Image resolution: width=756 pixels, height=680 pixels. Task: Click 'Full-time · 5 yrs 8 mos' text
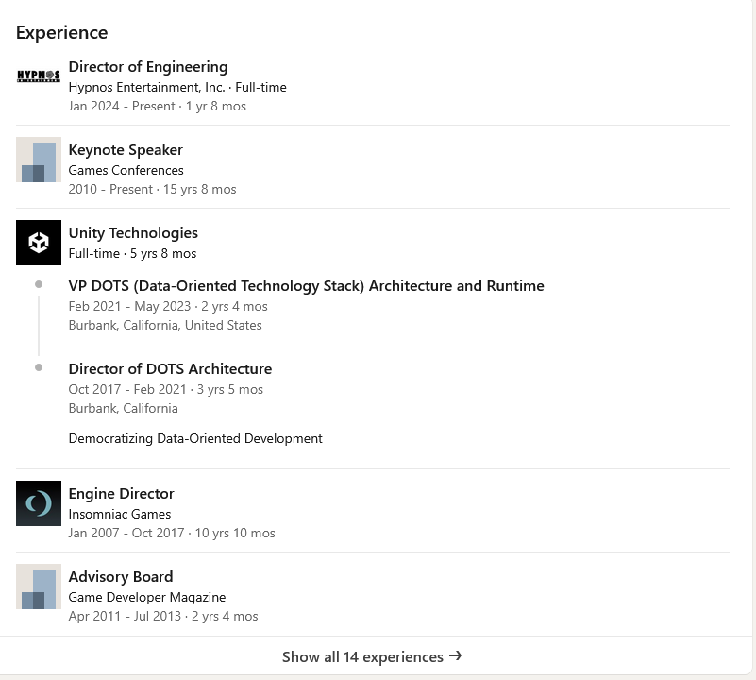pyautogui.click(x=132, y=253)
